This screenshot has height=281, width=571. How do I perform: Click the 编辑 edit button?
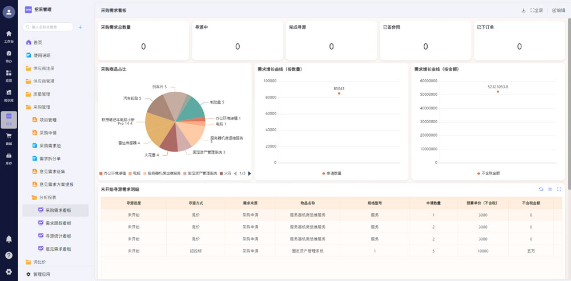[558, 10]
